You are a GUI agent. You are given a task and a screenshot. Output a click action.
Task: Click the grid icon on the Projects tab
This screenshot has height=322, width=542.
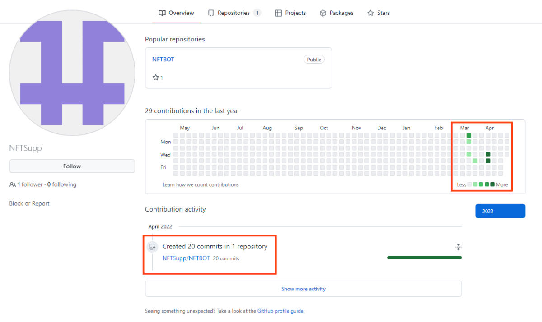(x=278, y=13)
